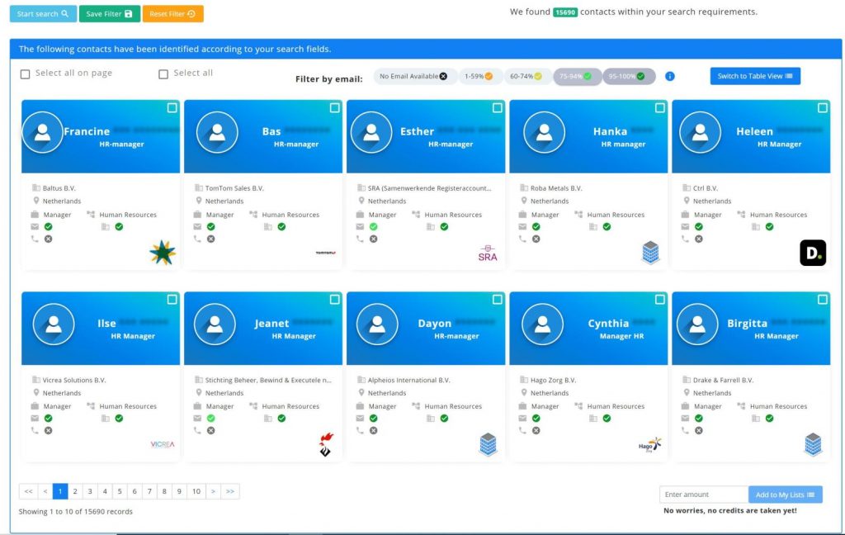Click Dayon's profile avatar icon

377,324
